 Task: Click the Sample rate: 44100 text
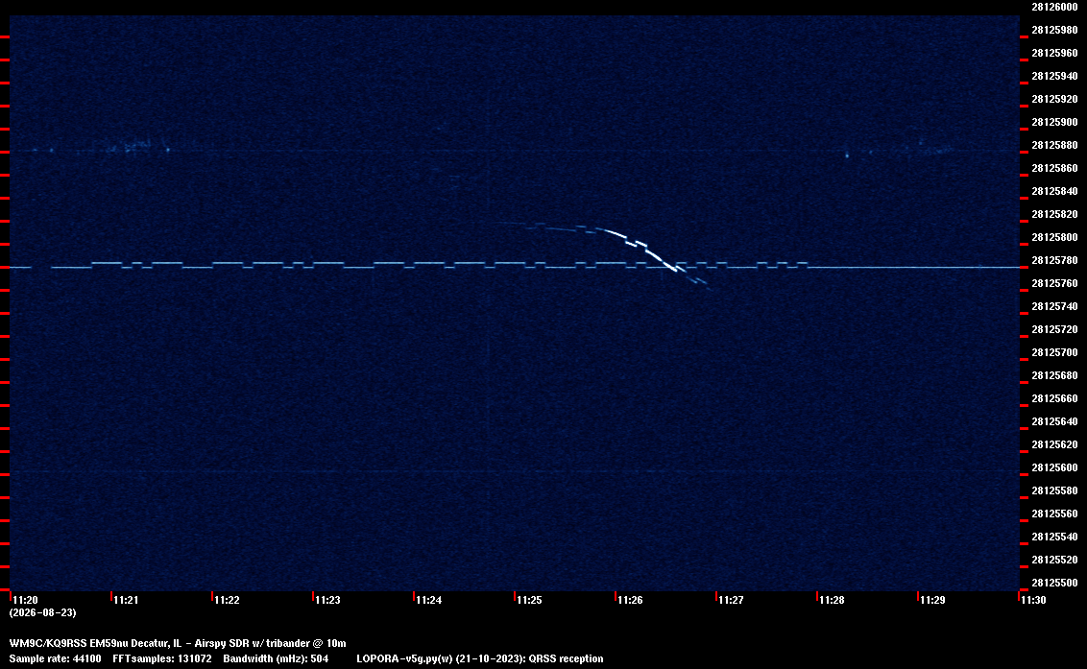point(55,658)
